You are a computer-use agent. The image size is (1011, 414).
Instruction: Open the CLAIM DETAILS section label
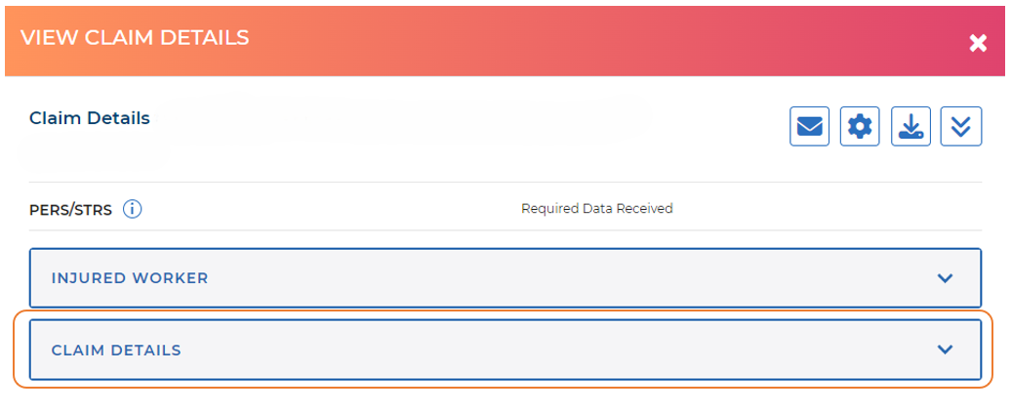[116, 350]
